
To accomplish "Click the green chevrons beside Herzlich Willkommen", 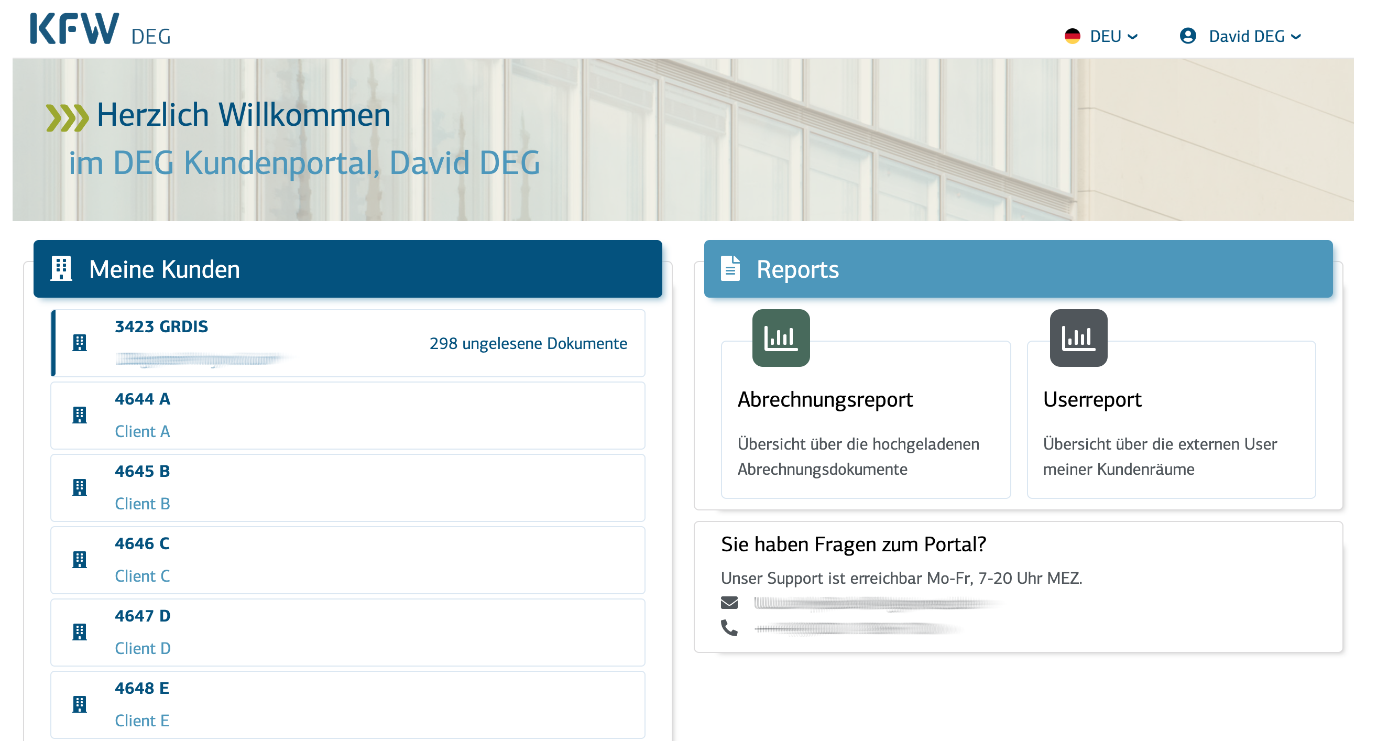I will point(68,118).
